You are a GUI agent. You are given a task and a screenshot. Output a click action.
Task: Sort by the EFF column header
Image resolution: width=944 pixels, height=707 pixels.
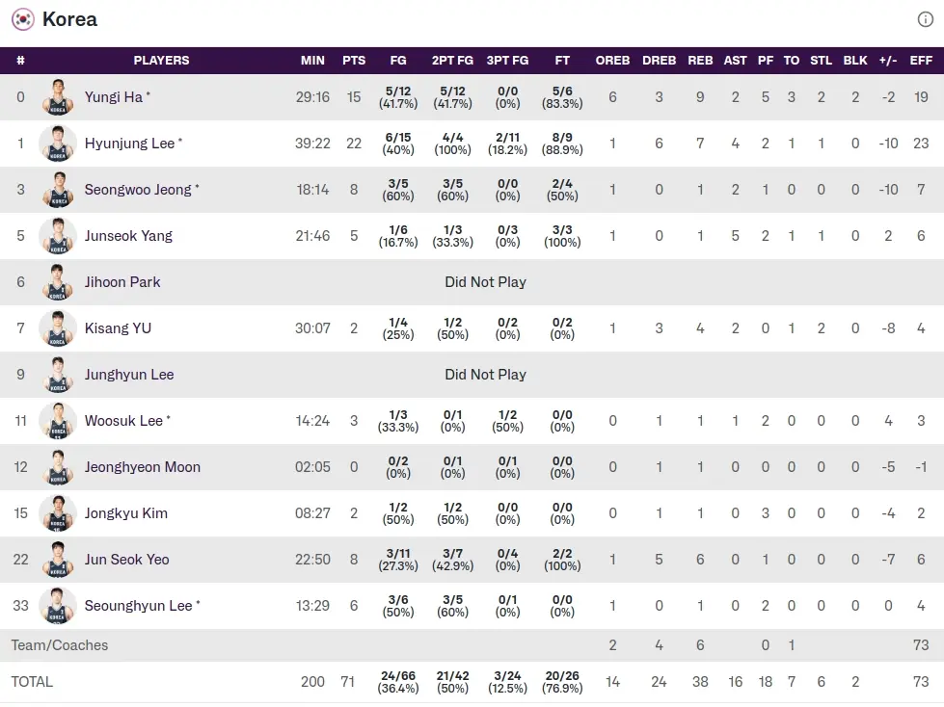pyautogui.click(x=921, y=60)
